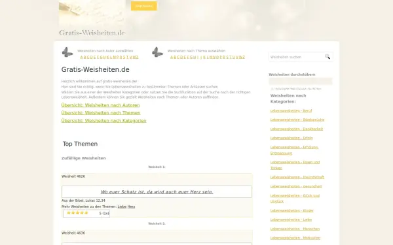Screen dimensions: 393x245
Task: Rate Weisheit 4626 with the second star
Action: pyautogui.click(x=73, y=213)
